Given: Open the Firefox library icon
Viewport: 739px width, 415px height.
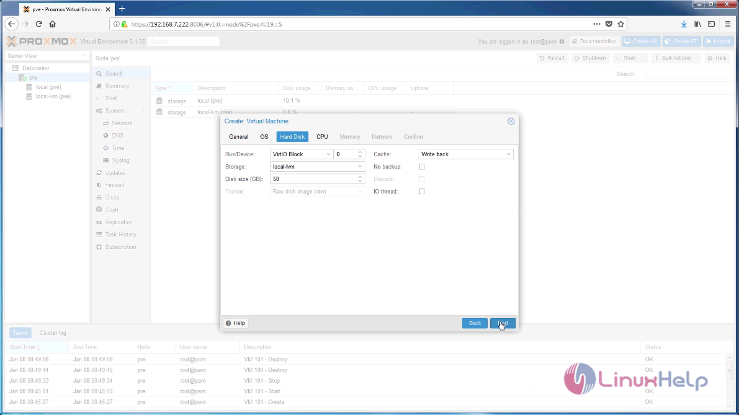Looking at the screenshot, I should click(x=697, y=24).
